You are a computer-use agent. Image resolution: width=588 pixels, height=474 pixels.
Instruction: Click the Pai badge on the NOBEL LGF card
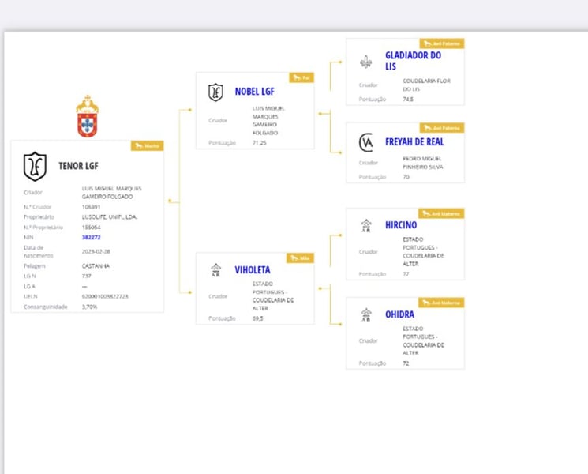click(x=301, y=77)
